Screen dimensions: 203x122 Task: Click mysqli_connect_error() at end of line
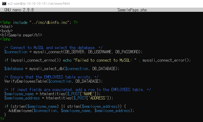(x=167, y=60)
